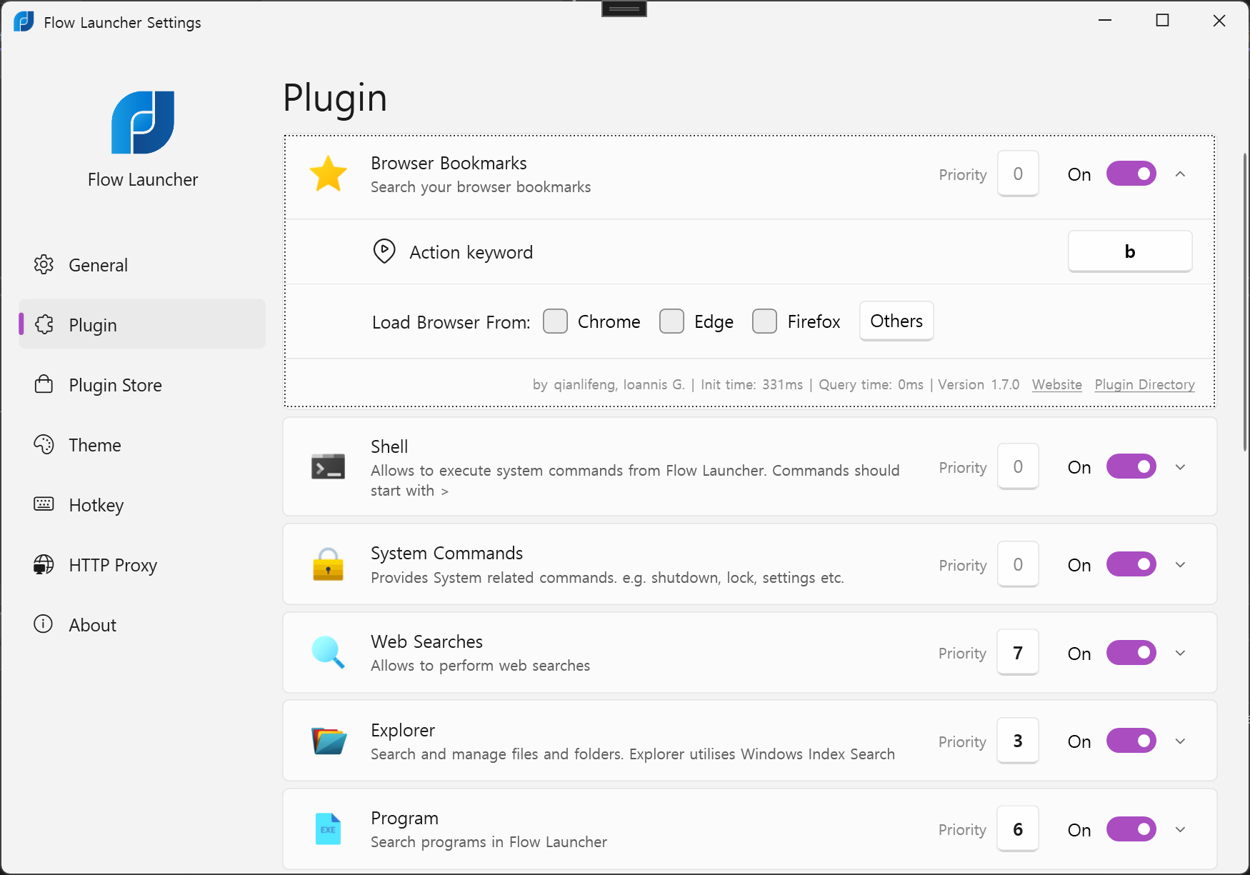Image resolution: width=1250 pixels, height=875 pixels.
Task: Click the Shell terminal icon
Action: pos(329,466)
